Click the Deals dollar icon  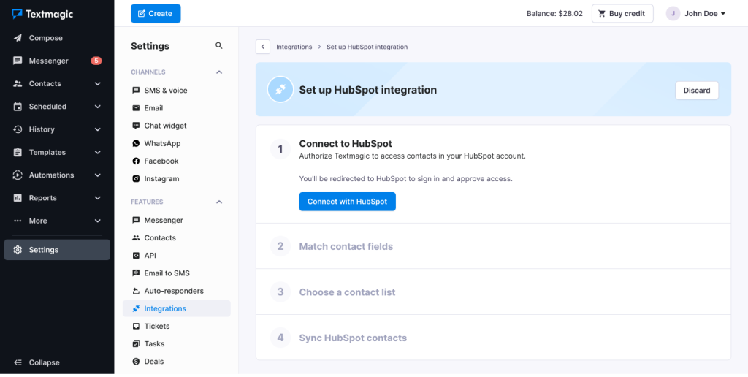coord(136,361)
